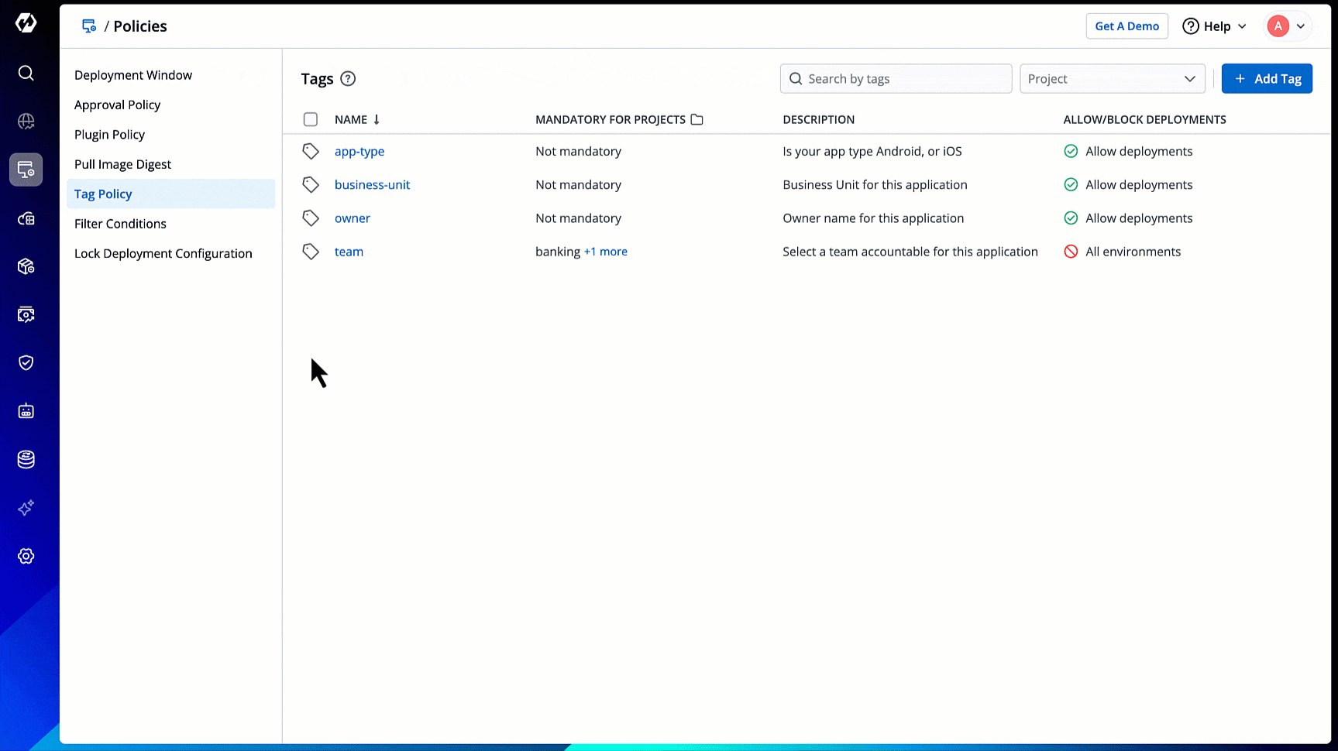Click the database stack icon in sidebar
Viewport: 1338px width, 751px height.
click(26, 460)
